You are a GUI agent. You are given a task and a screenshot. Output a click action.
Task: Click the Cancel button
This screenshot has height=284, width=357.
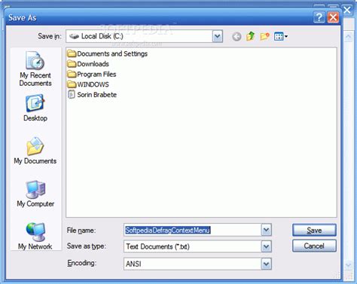click(x=314, y=246)
